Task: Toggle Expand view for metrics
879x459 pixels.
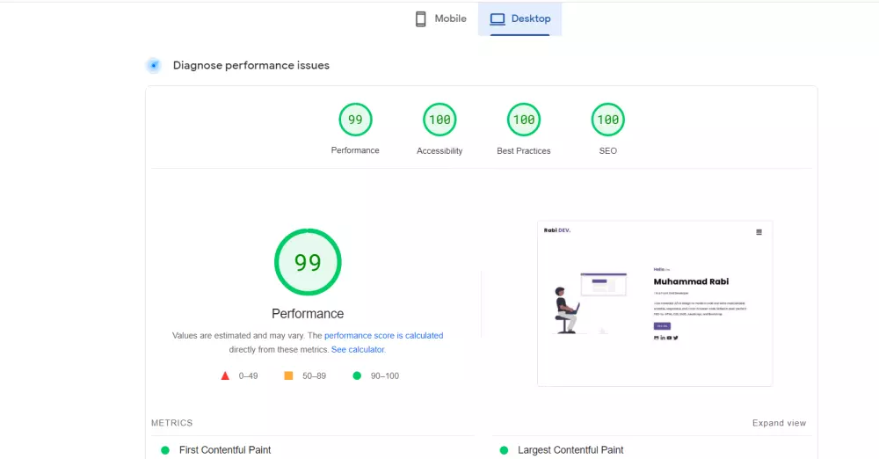Action: 779,423
